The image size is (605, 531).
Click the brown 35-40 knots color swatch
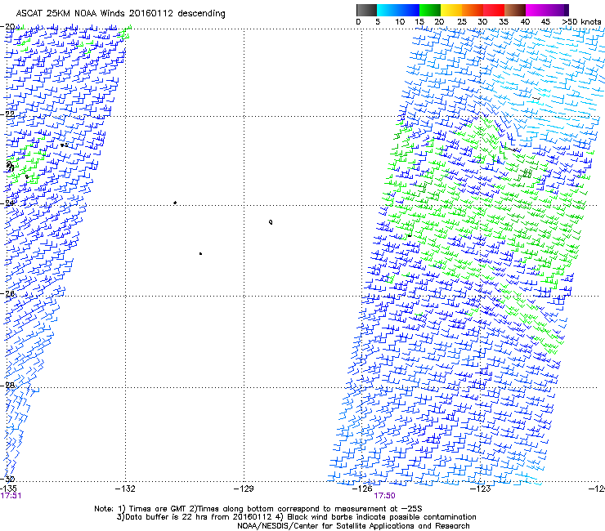click(515, 10)
